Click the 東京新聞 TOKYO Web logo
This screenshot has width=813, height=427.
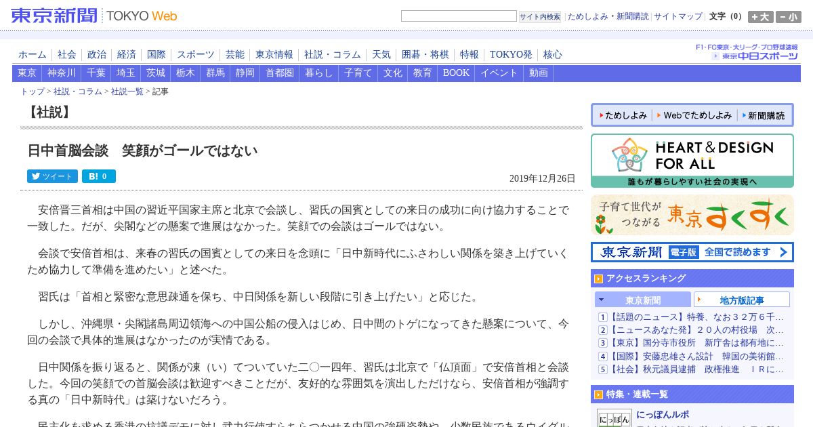tap(94, 16)
